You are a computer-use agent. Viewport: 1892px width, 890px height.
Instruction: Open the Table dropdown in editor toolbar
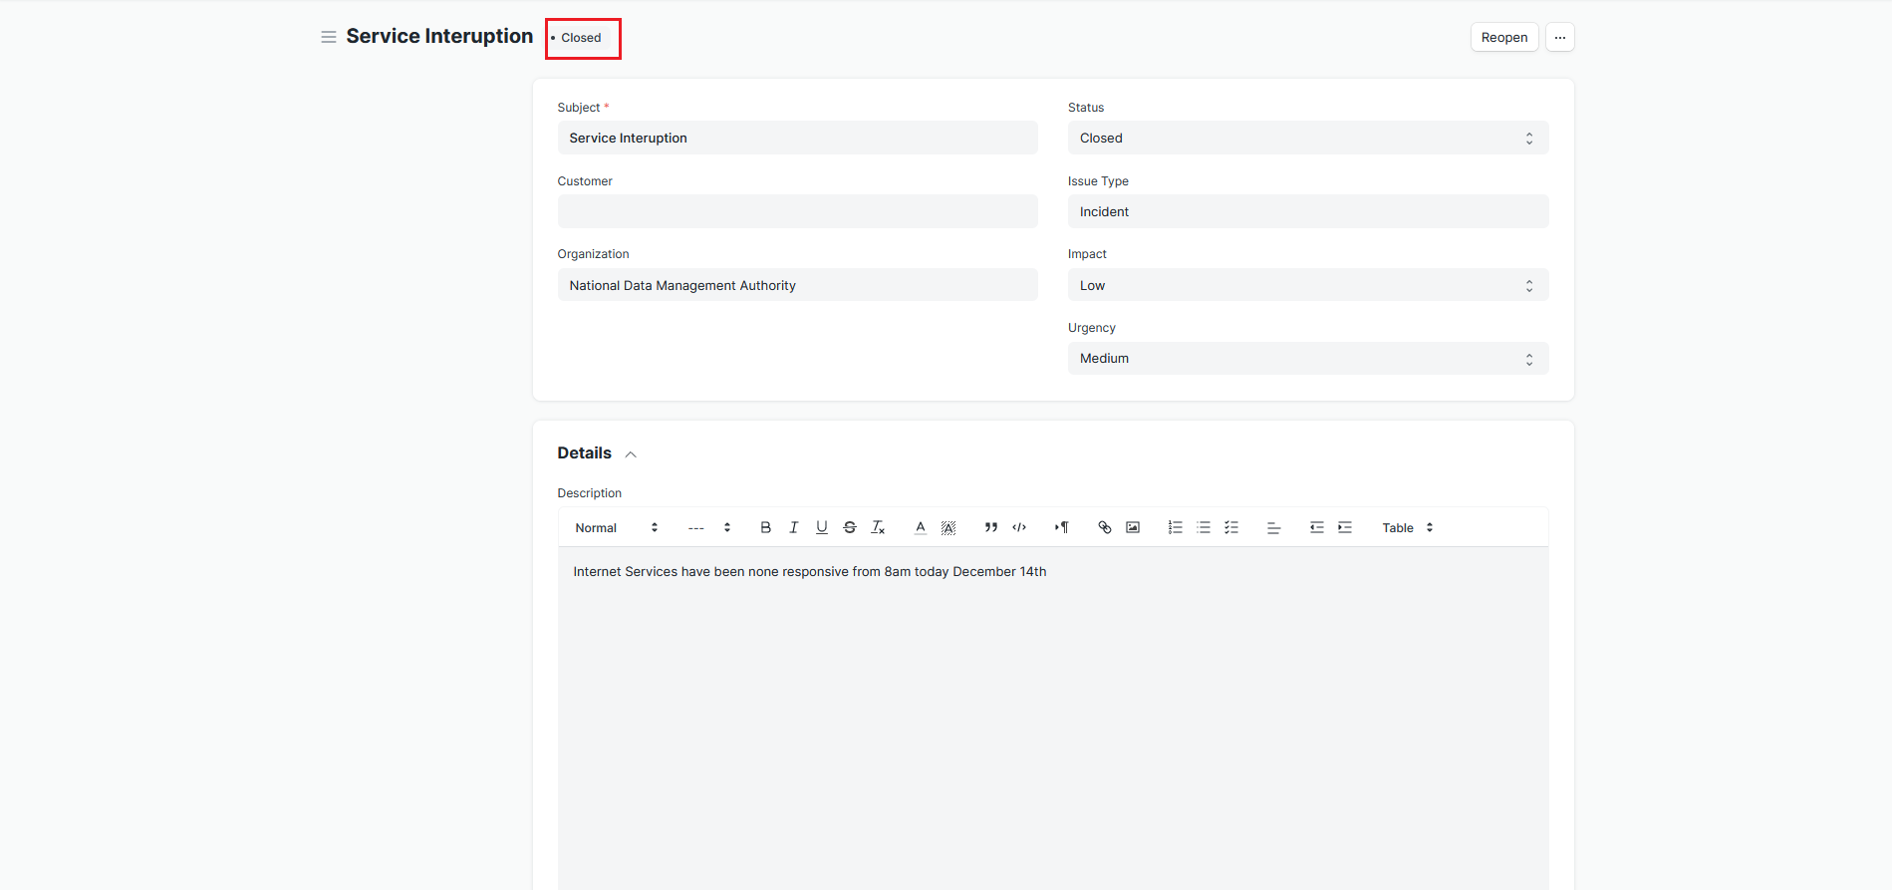[x=1407, y=527]
